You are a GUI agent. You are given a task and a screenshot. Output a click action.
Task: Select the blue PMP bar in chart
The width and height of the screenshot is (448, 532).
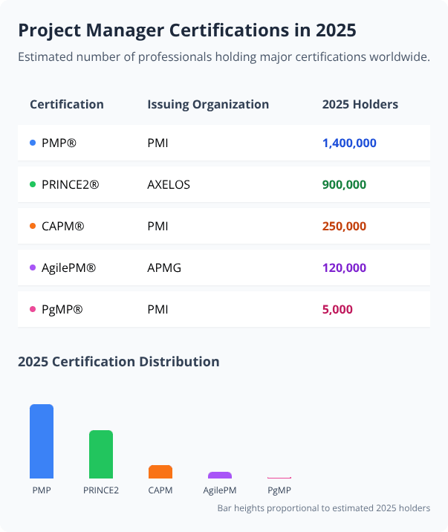click(42, 441)
